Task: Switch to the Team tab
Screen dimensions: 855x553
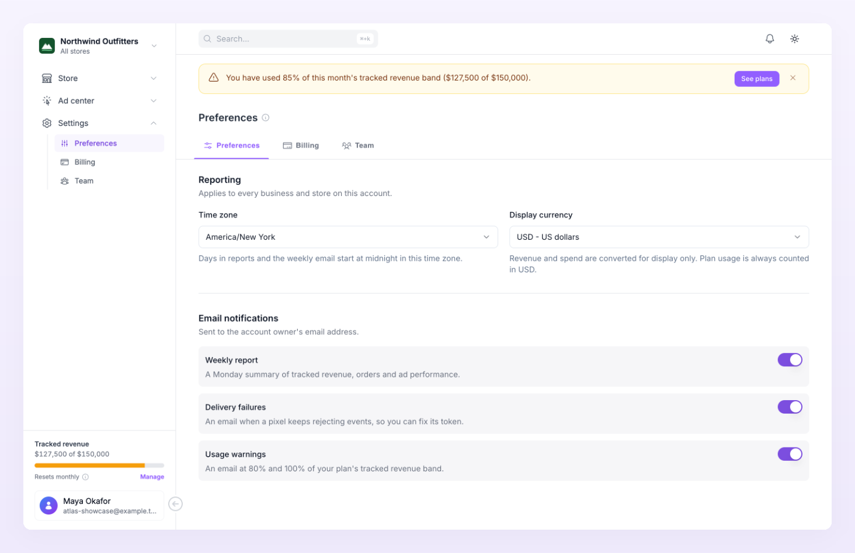Action: pos(358,146)
